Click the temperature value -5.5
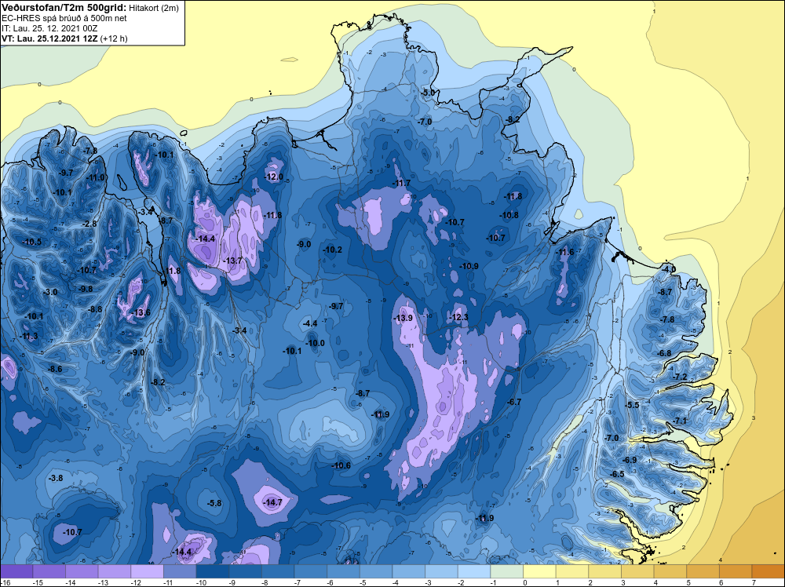Image resolution: width=785 pixels, height=587 pixels. click(632, 405)
